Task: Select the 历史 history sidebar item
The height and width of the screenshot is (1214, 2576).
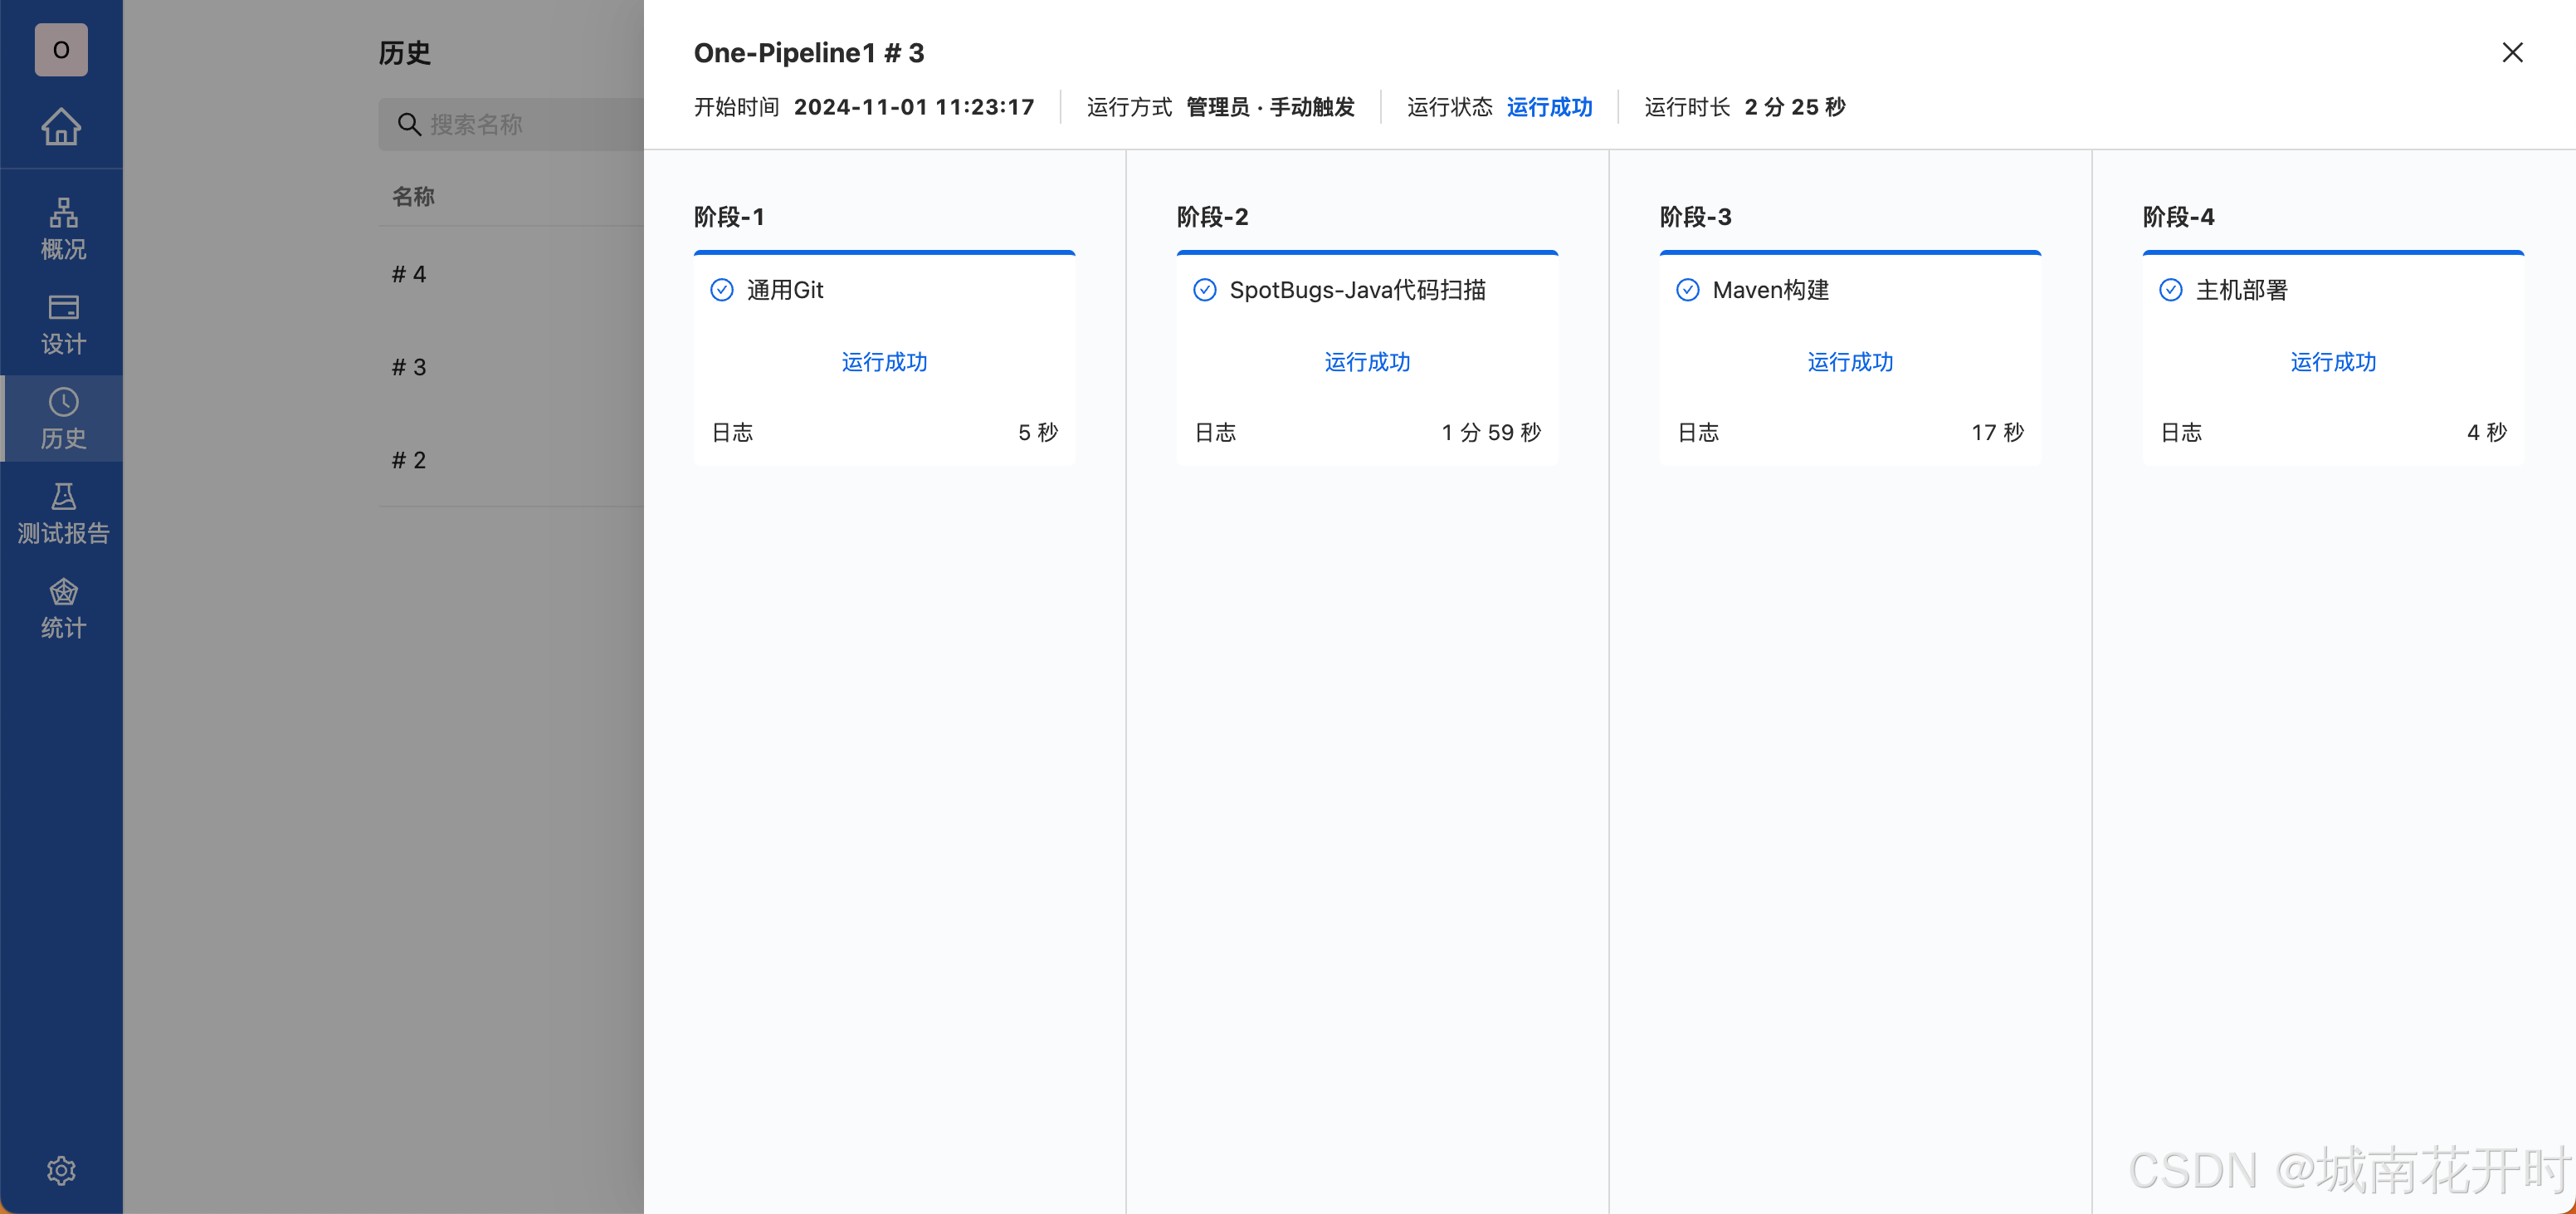Action: tap(62, 419)
